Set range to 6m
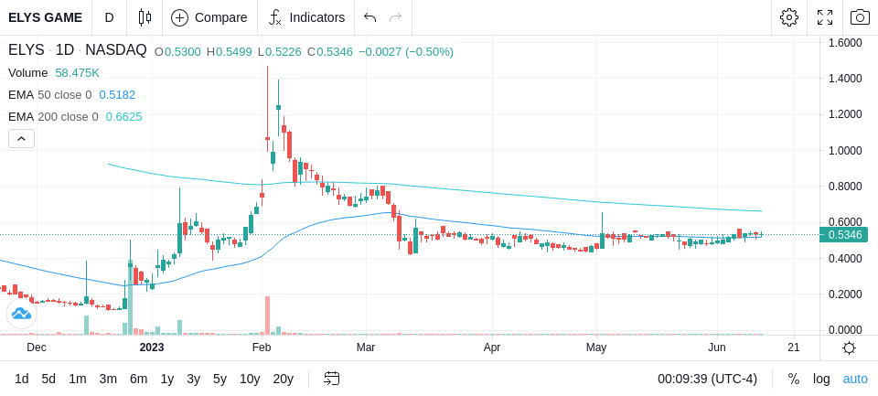This screenshot has height=396, width=878. click(x=138, y=379)
